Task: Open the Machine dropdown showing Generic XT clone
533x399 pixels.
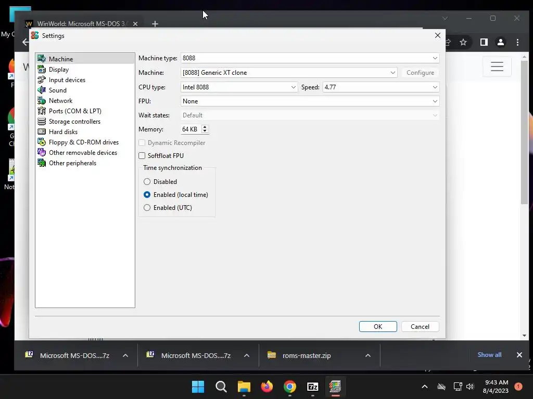Action: (x=289, y=73)
